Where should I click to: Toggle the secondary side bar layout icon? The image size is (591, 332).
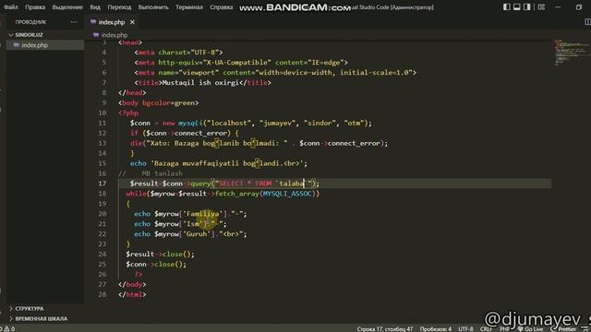coord(527,6)
